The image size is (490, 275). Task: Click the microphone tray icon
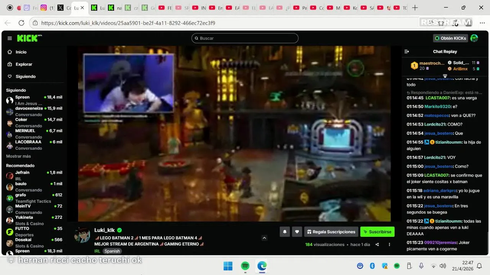pos(421,266)
